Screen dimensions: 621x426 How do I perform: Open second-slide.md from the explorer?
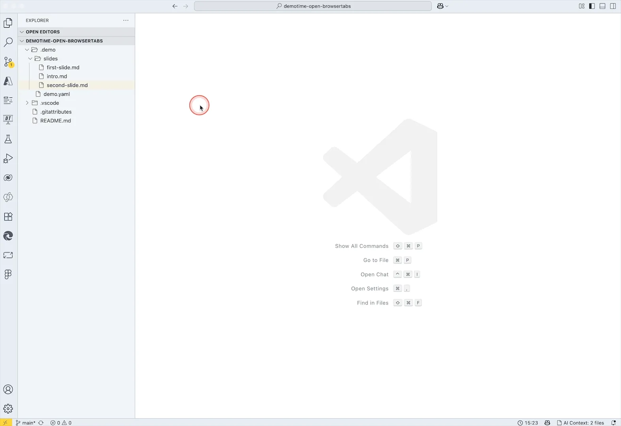click(x=67, y=85)
